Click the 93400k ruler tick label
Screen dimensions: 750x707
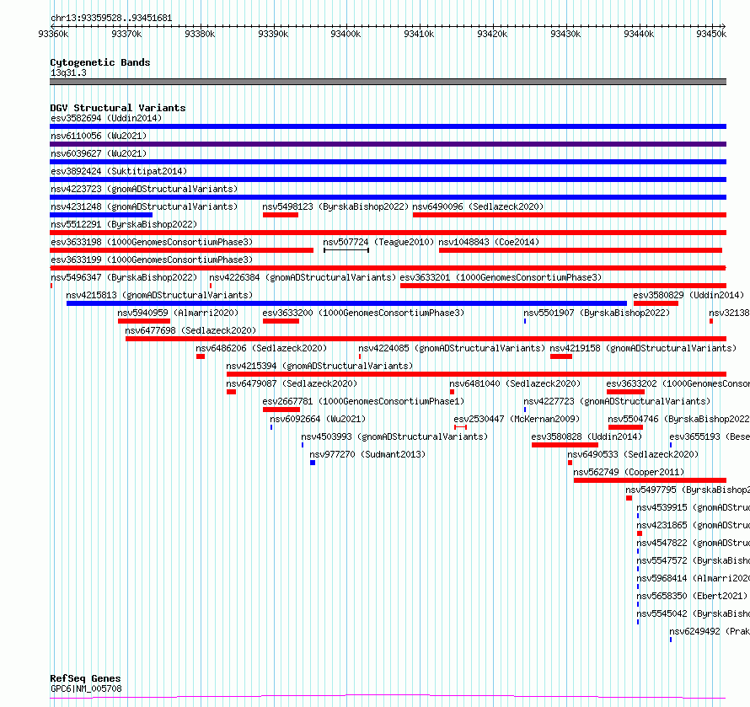tap(346, 34)
